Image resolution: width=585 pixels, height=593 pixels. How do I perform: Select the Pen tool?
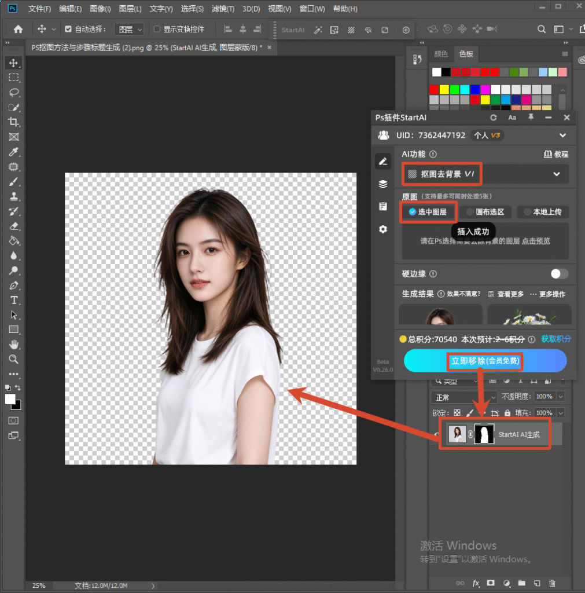(14, 285)
